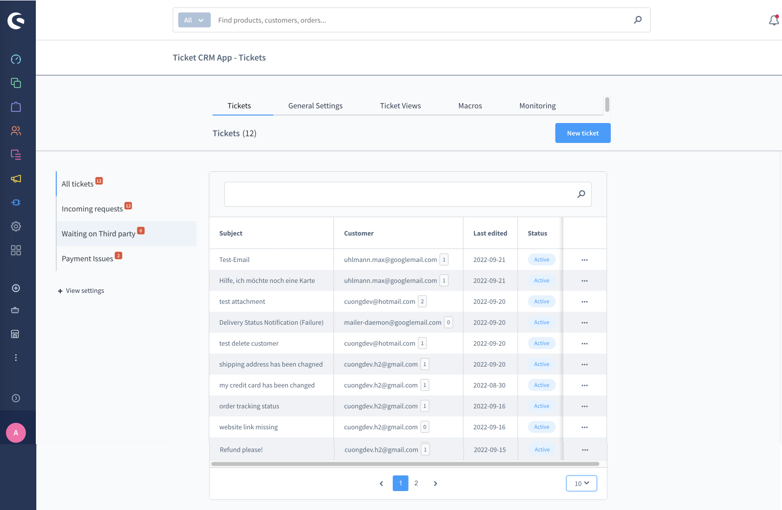
Task: Open the user avatar A menu
Action: (x=16, y=433)
